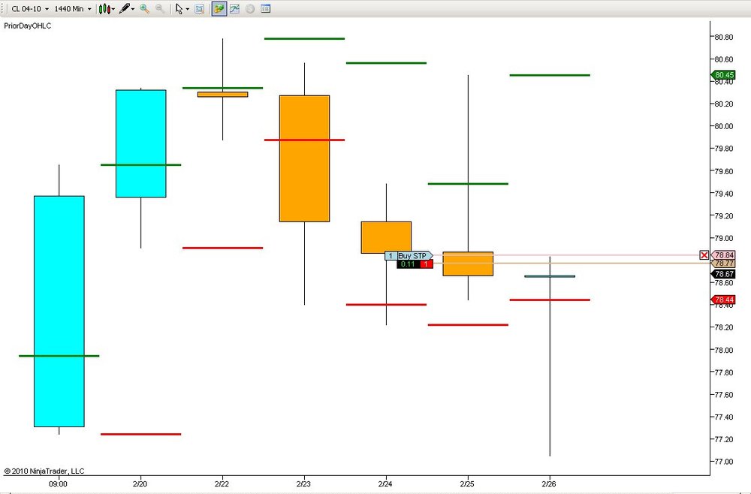Click the PriorDayOHLC indicator label
This screenshot has height=494, width=751.
coord(27,26)
